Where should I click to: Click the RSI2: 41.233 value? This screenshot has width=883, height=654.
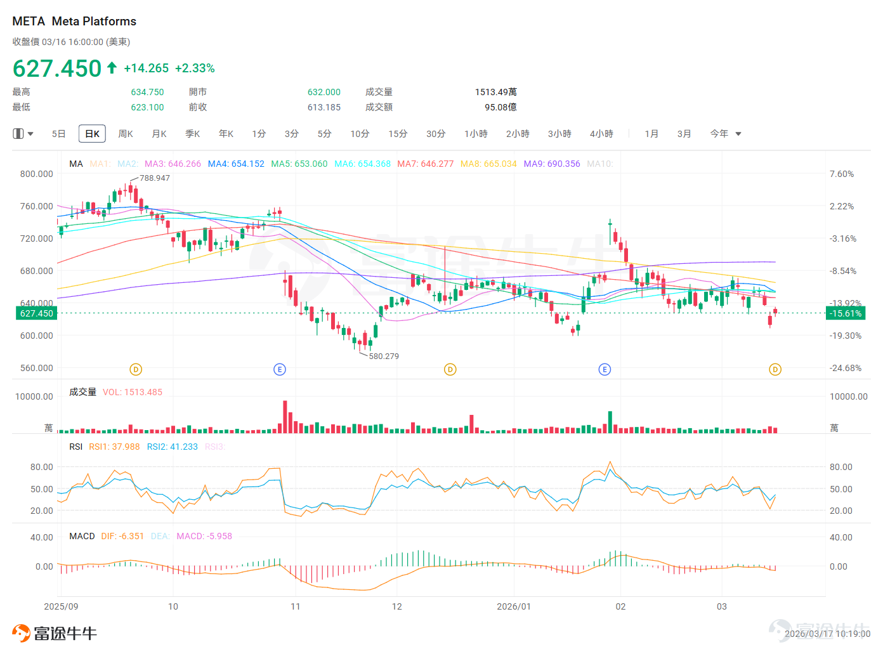click(173, 447)
